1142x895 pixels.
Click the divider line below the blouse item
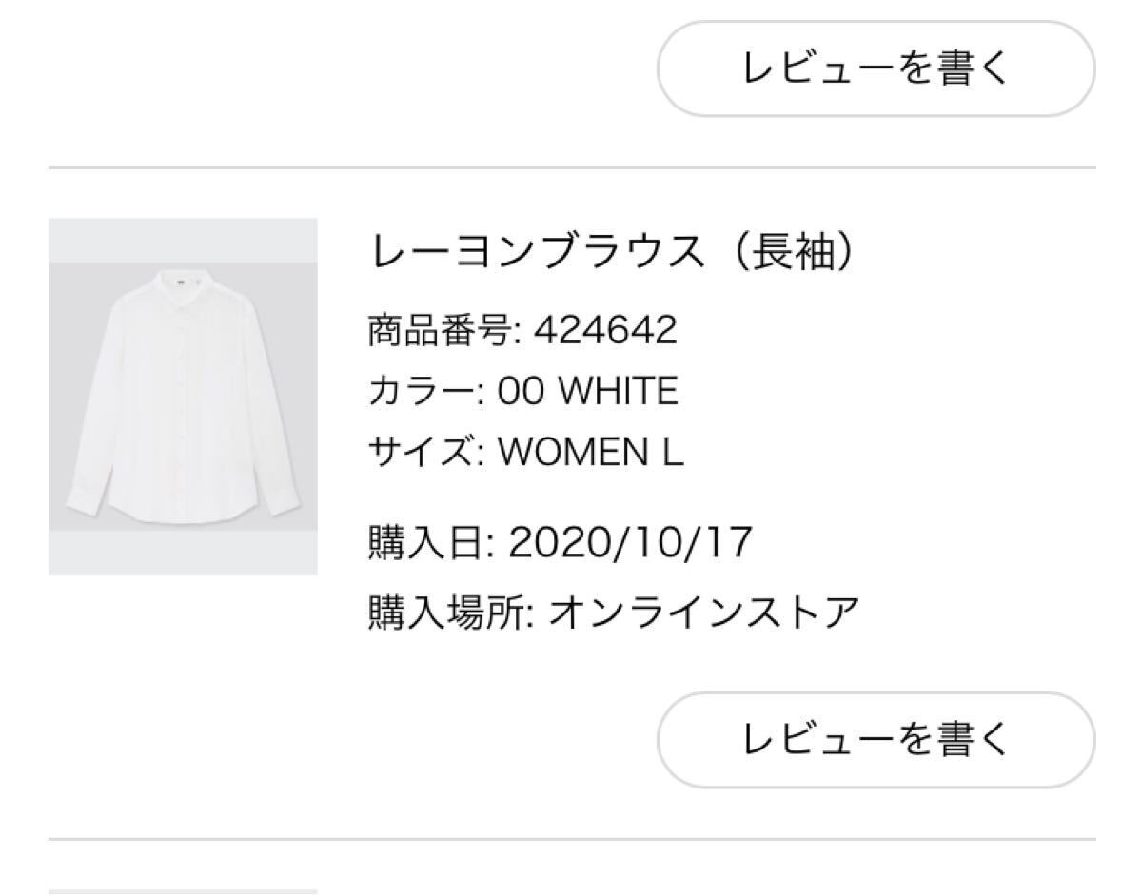[x=571, y=840]
